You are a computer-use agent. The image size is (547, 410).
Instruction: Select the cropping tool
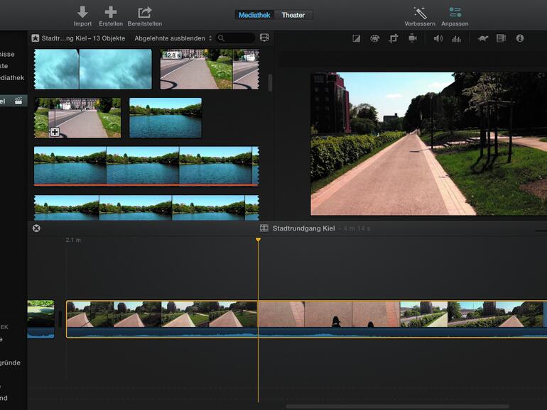pyautogui.click(x=393, y=38)
